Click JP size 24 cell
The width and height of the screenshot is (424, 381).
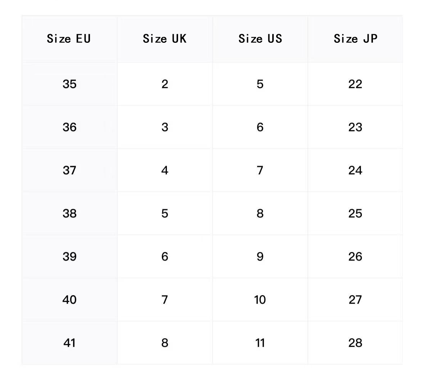point(355,170)
